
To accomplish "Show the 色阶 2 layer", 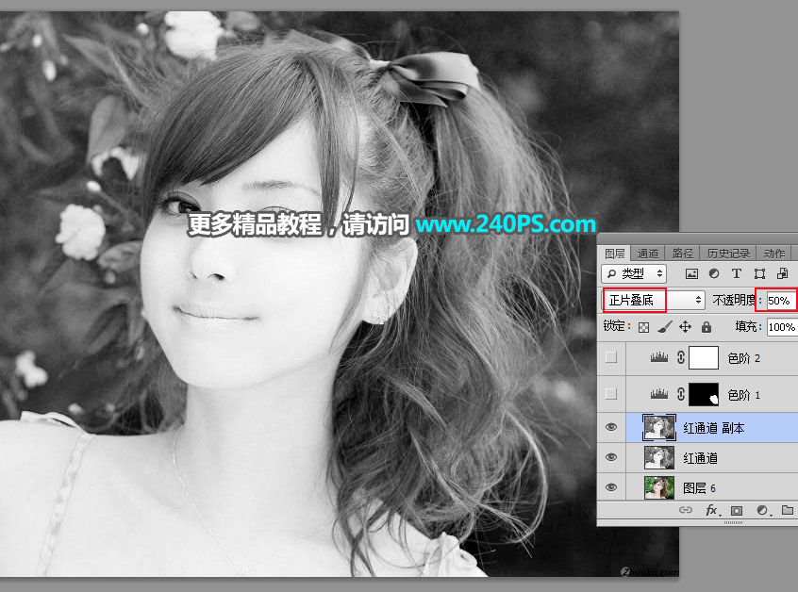I will click(x=611, y=357).
